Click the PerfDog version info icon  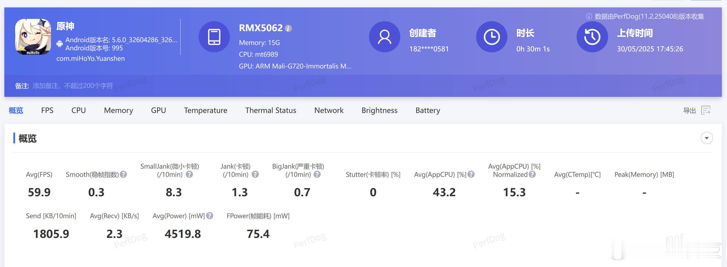tap(589, 16)
